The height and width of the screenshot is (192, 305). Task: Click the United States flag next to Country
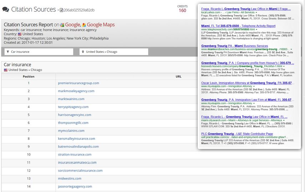click(20, 34)
